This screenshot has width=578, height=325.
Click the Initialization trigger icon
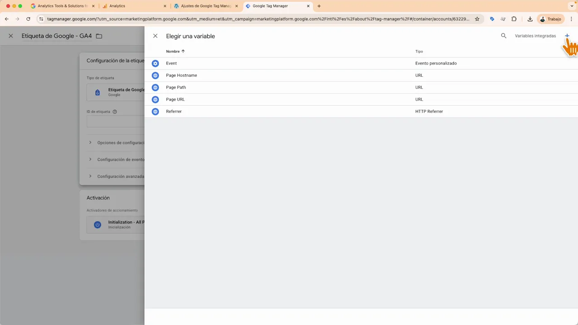coord(98,224)
